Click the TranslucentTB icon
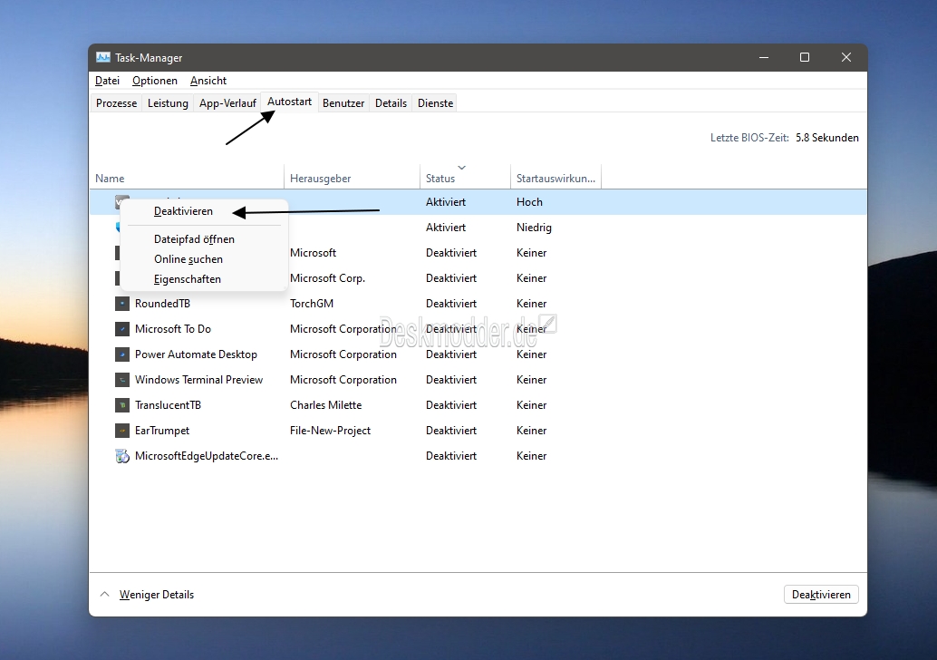The width and height of the screenshot is (937, 660). (x=122, y=405)
